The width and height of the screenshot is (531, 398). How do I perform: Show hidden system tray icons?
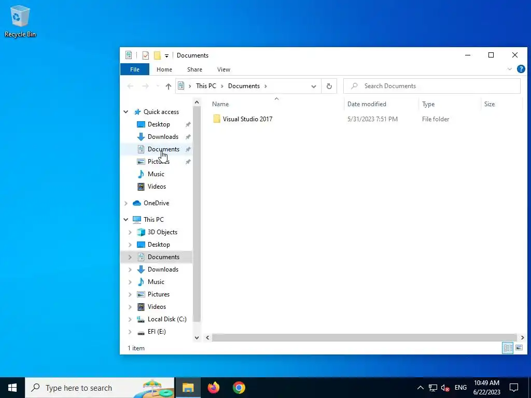420,388
